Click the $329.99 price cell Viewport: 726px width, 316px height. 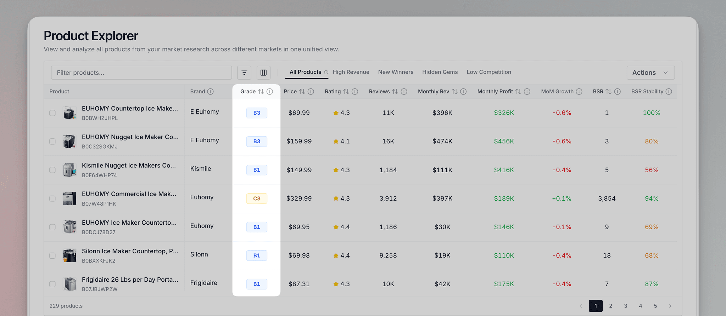pos(299,199)
